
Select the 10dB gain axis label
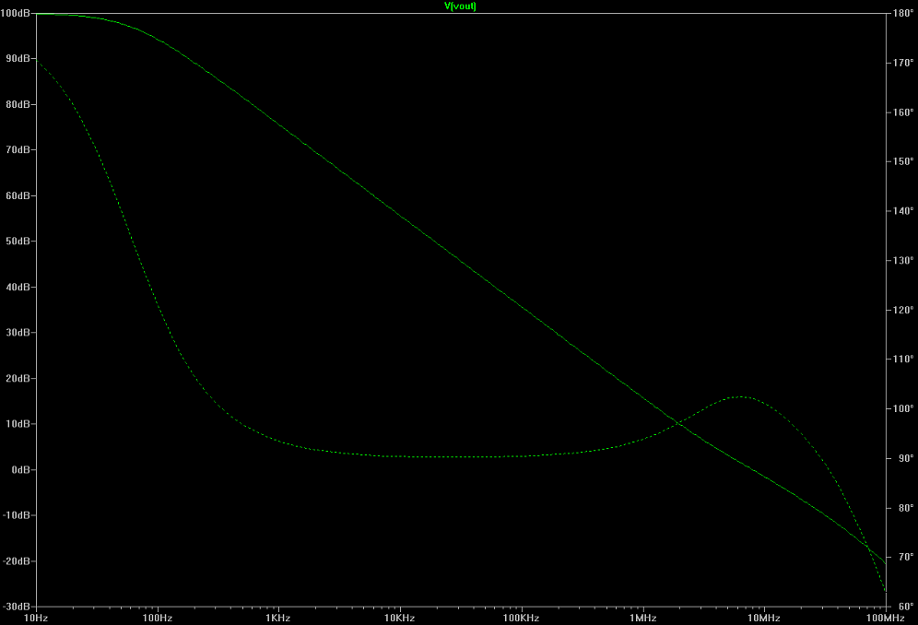coord(18,424)
